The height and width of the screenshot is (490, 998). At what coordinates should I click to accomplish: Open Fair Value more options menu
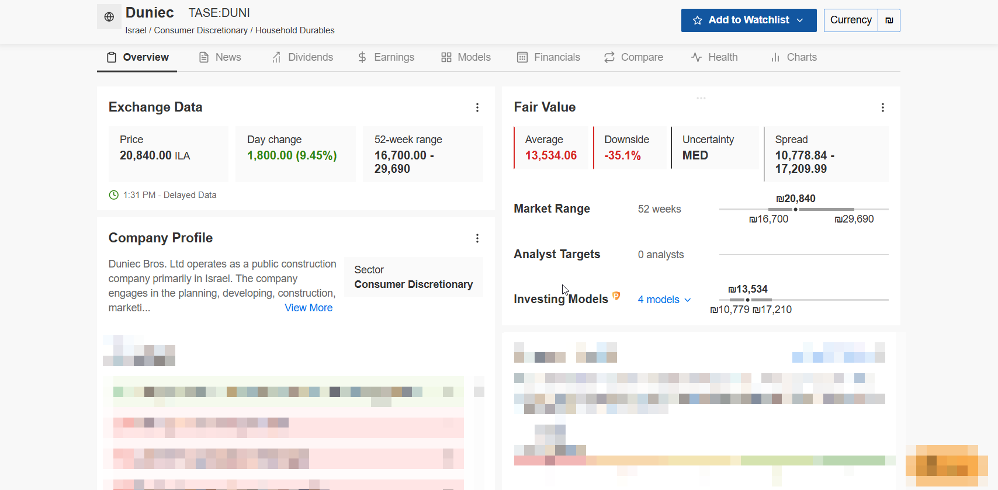click(883, 107)
